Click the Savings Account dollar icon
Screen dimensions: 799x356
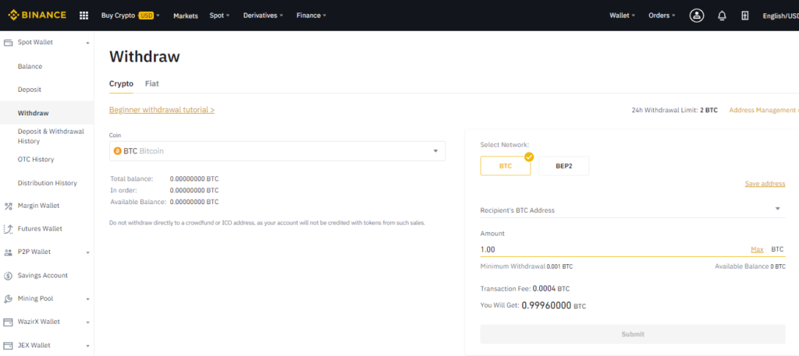click(x=8, y=276)
